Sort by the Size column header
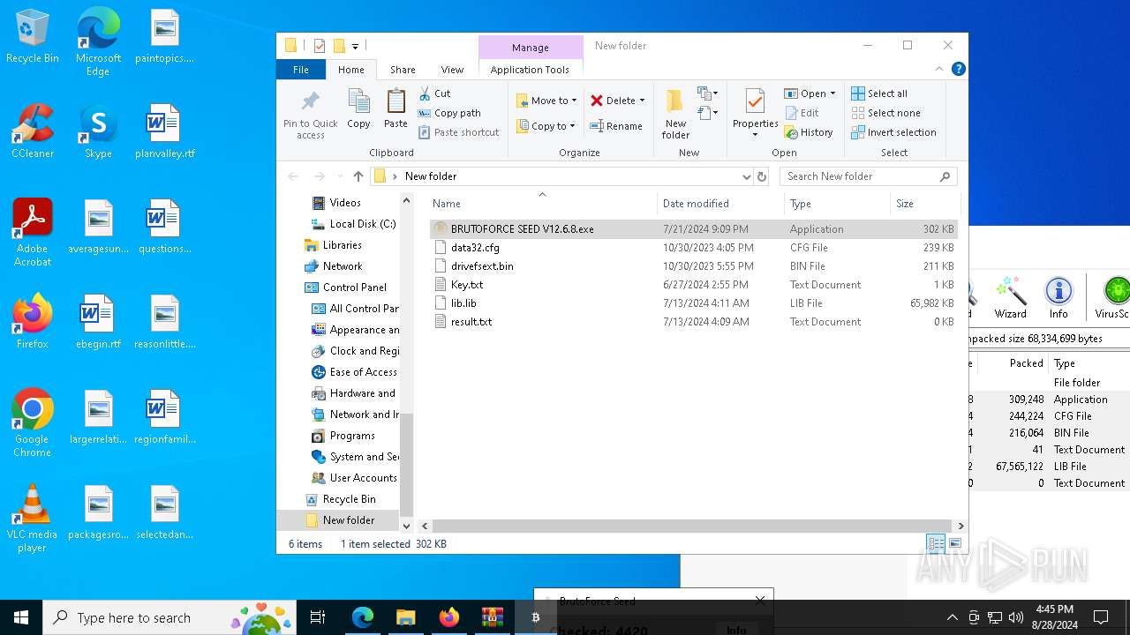Screen dimensions: 1130x635 click(x=924, y=204)
